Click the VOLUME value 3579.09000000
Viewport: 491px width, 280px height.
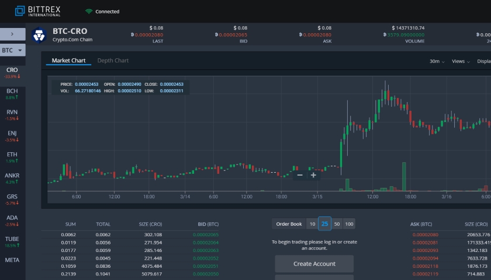(x=404, y=34)
